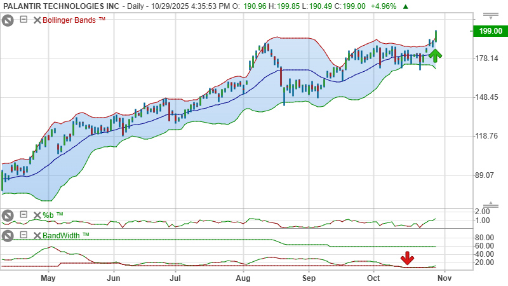The width and height of the screenshot is (508, 286).
Task: Select the Oct label on the time axis
Action: coord(374,278)
